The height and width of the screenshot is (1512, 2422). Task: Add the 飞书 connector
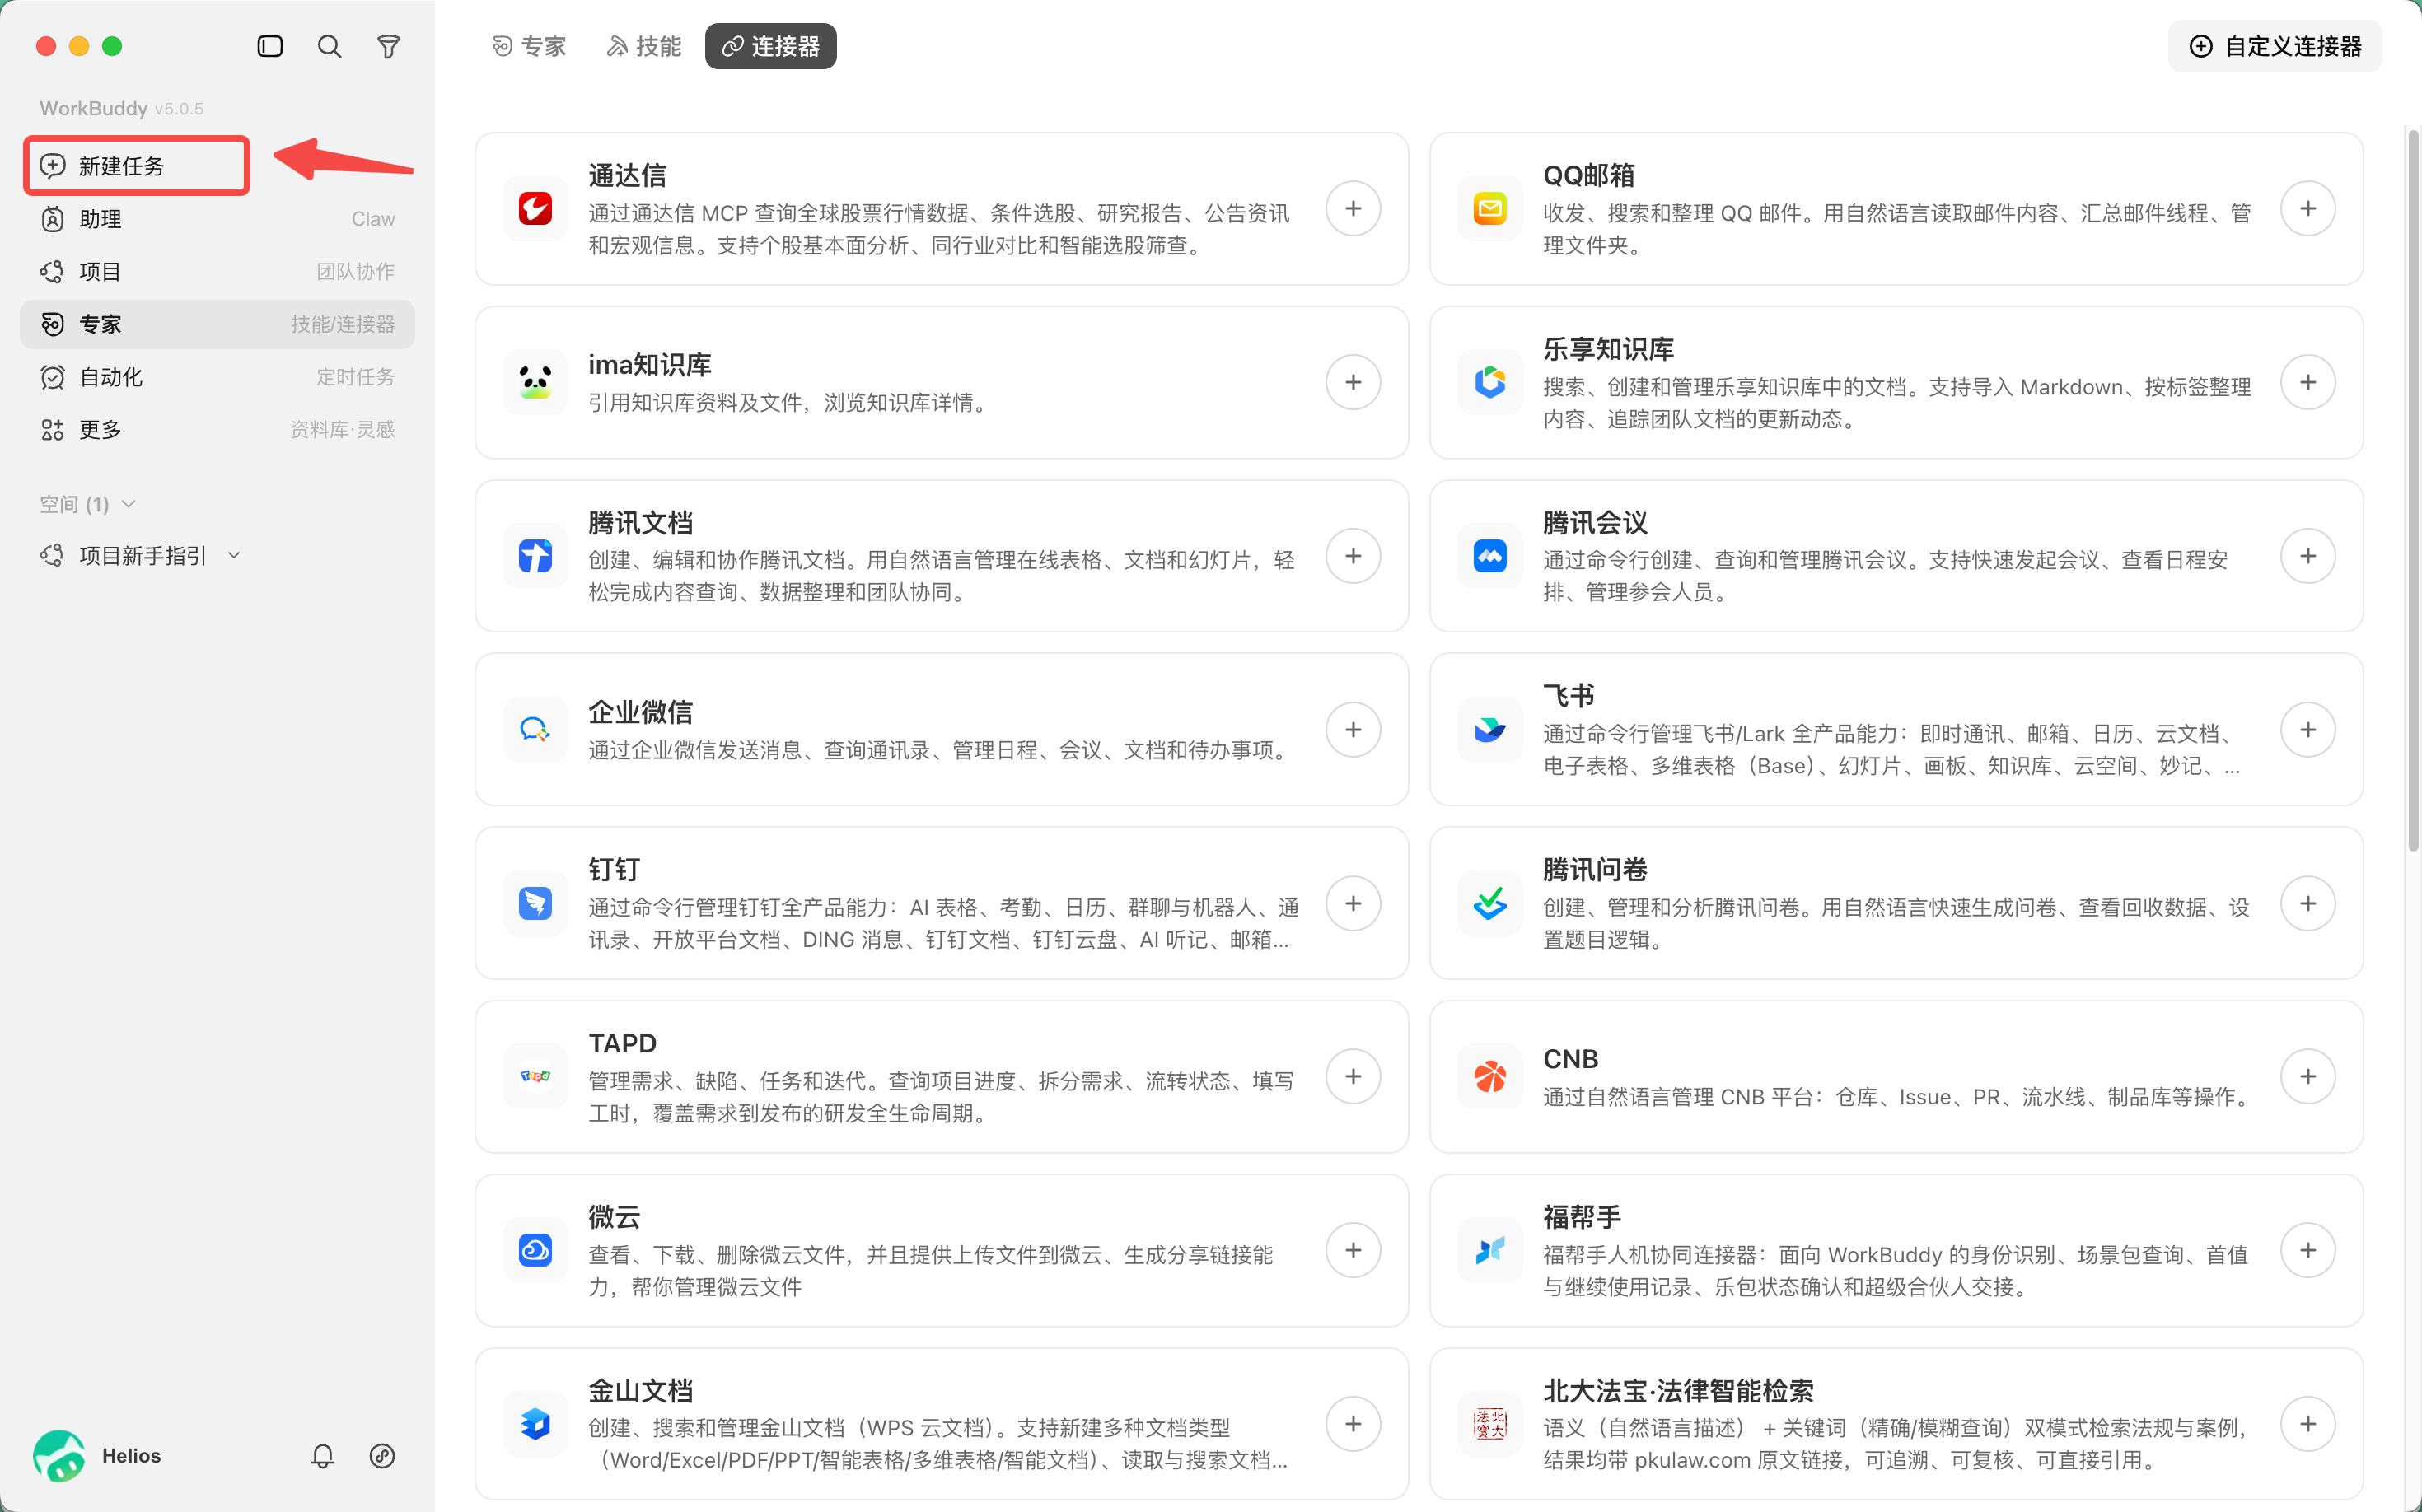(2307, 729)
